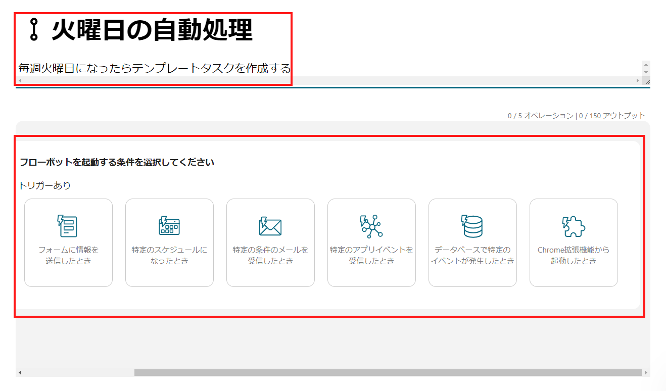Click the app event network icon
Viewport: 666px width, 391px height.
point(371,225)
